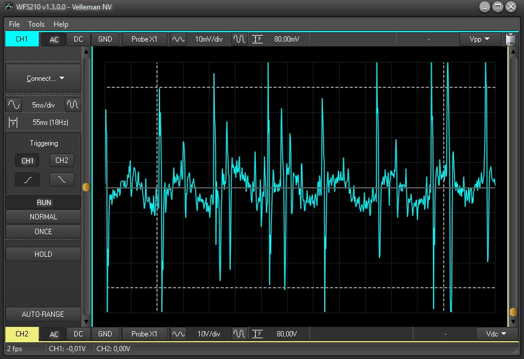This screenshot has height=359, width=524.
Task: Select CH1 as trigger source
Action: coord(27,160)
